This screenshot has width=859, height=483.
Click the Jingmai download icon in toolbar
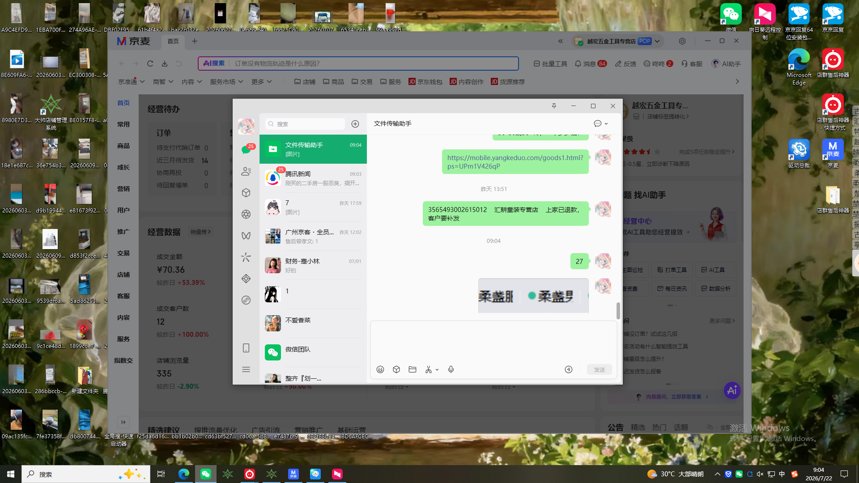coord(165,64)
